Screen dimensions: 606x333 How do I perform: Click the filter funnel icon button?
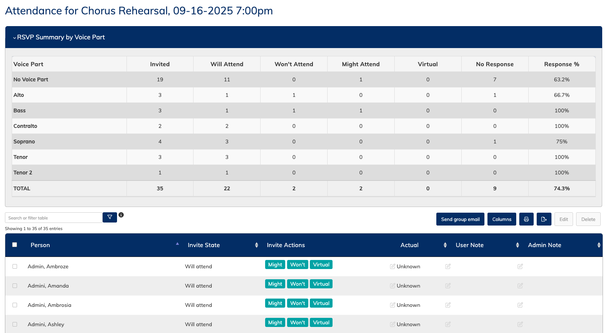(x=109, y=217)
